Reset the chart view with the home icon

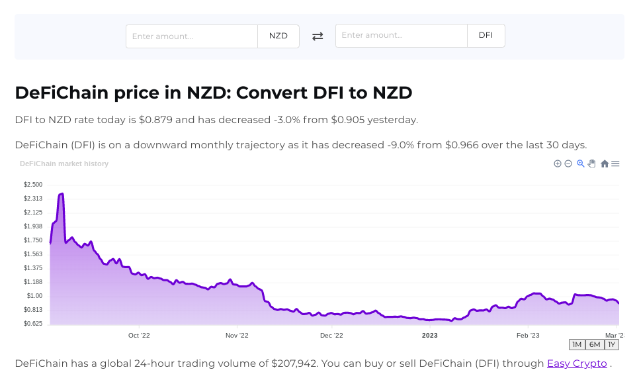pyautogui.click(x=605, y=164)
